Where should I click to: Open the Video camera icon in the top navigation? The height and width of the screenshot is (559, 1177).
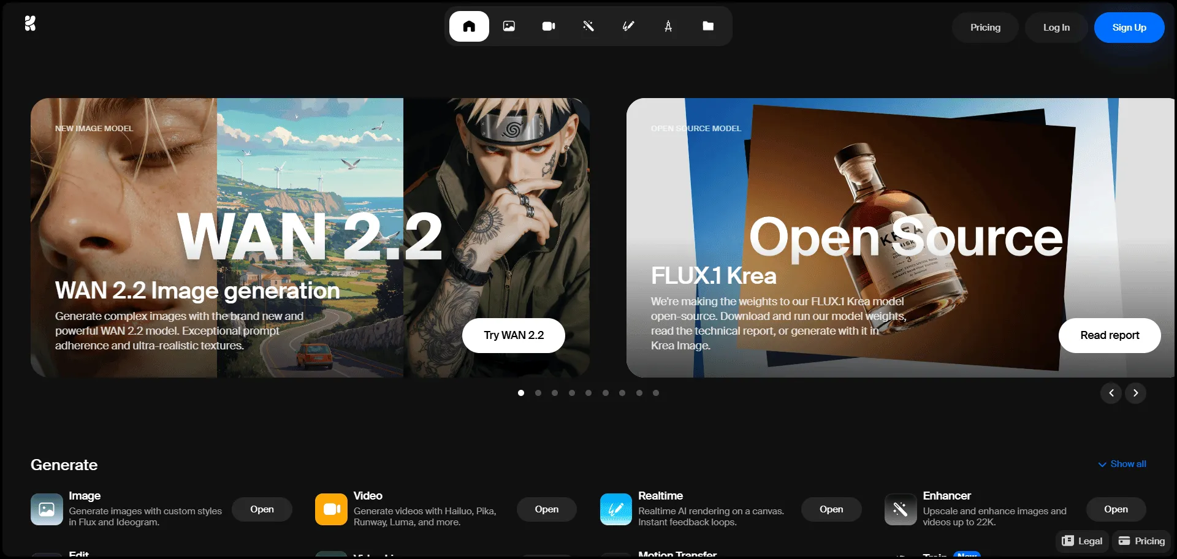tap(549, 26)
